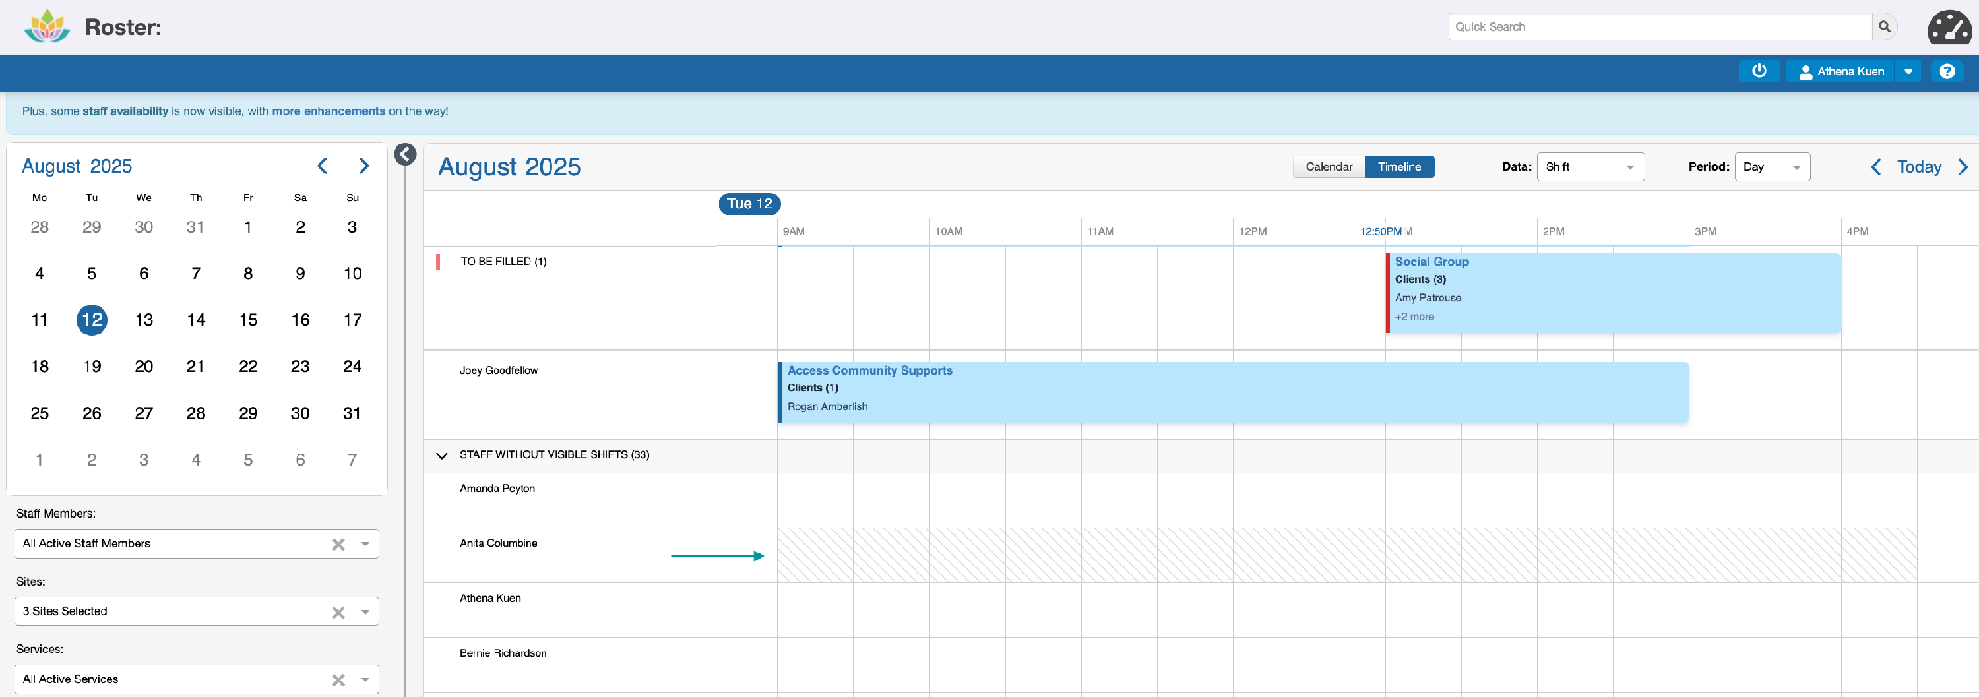Select July 28 in mini calendar
The height and width of the screenshot is (697, 1979).
click(x=39, y=227)
